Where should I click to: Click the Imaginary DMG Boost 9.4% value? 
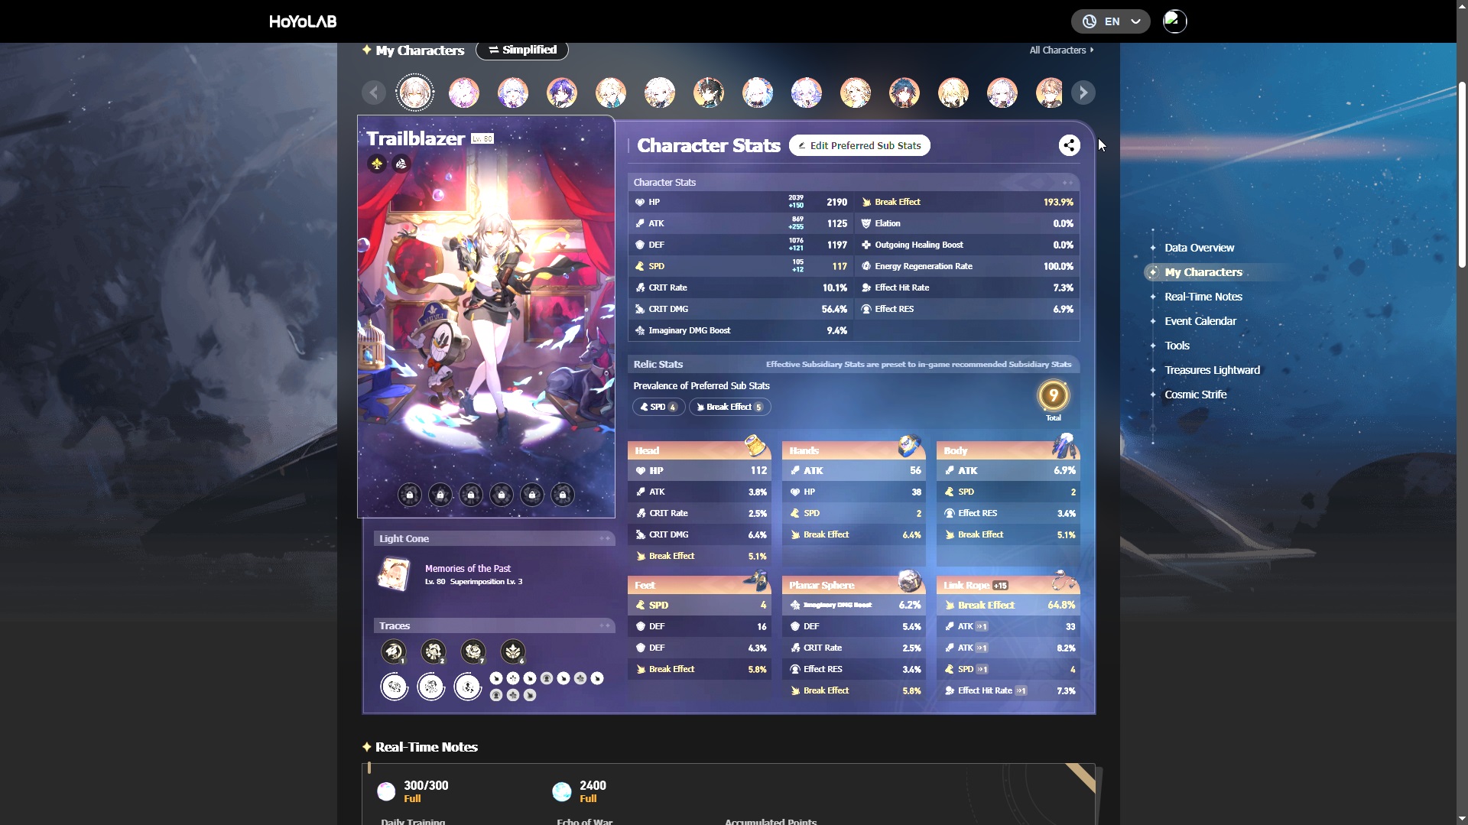836,330
